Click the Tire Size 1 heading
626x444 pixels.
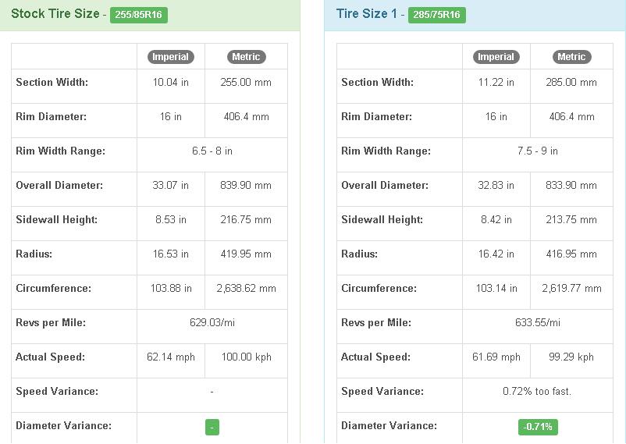click(x=367, y=13)
